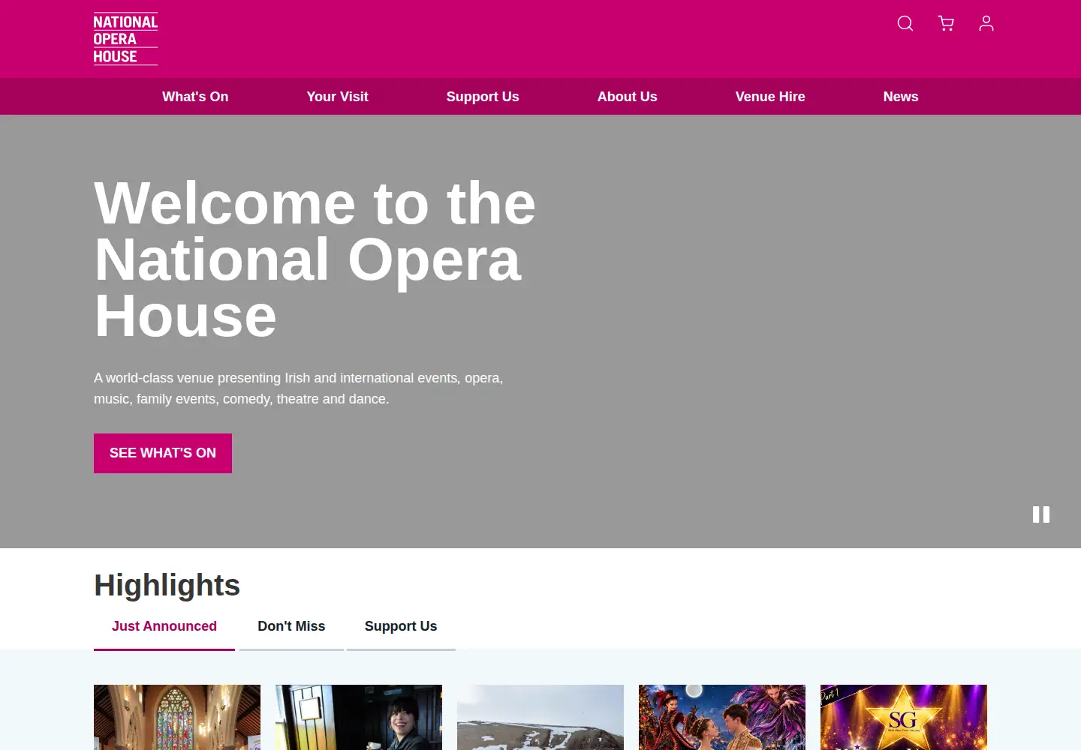Open the snowy mountain event thumbnail

point(540,717)
